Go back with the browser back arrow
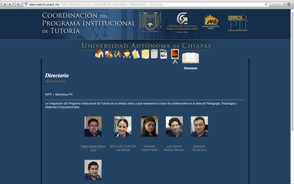This screenshot has width=294, height=184. [5, 4]
